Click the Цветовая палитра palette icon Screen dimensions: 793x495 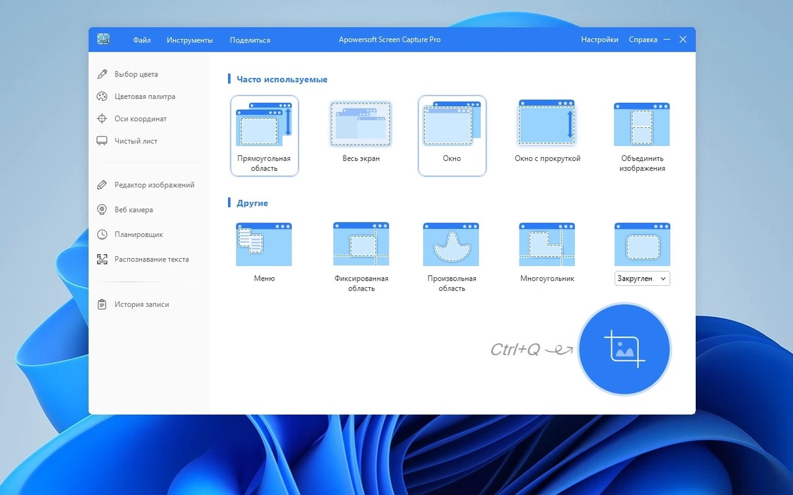pos(102,96)
